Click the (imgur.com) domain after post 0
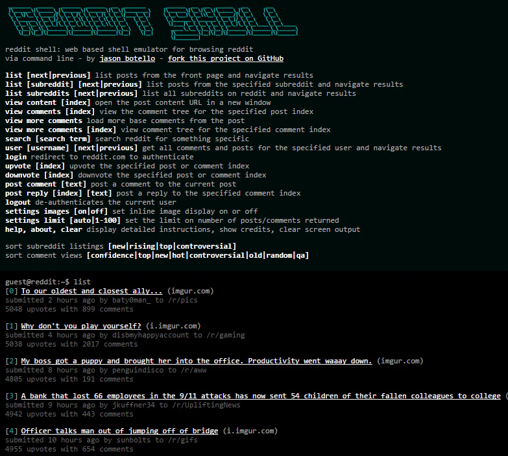508x456 pixels. click(191, 291)
